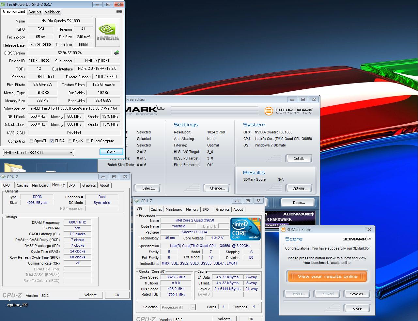418x321 pixels.
Task: Open Caches tab in CPU-Z Memory window
Action: click(23, 185)
